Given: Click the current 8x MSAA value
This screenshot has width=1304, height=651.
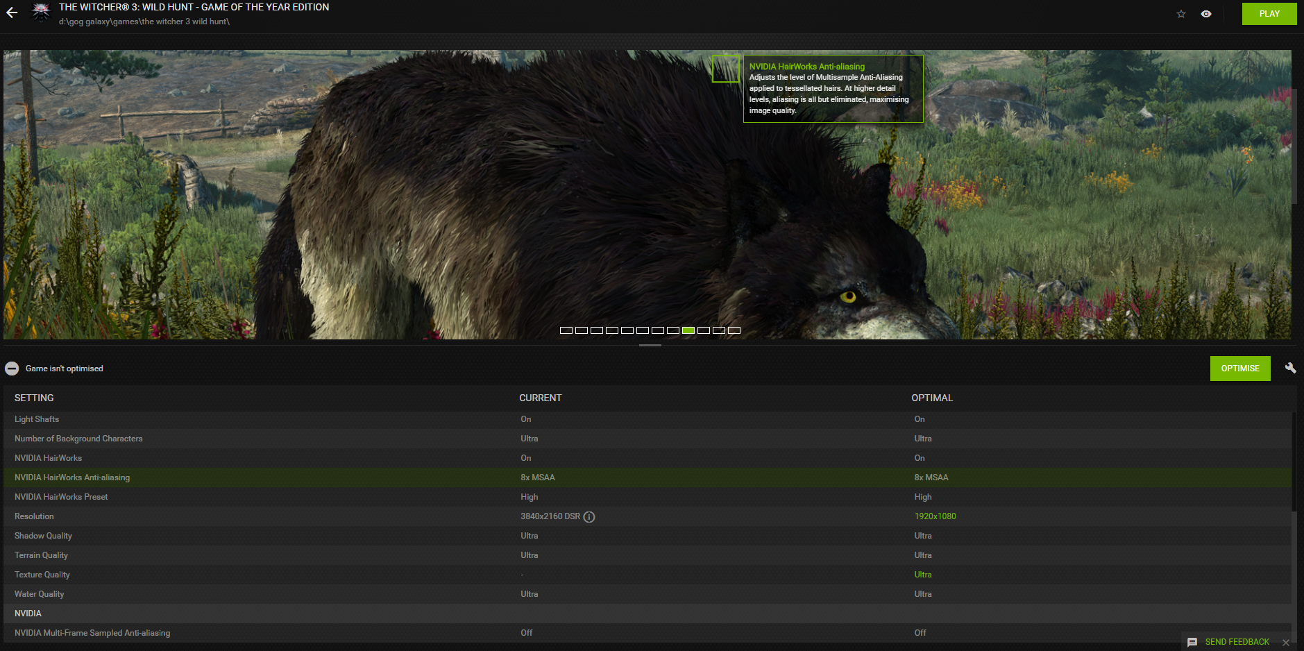Looking at the screenshot, I should 538,477.
